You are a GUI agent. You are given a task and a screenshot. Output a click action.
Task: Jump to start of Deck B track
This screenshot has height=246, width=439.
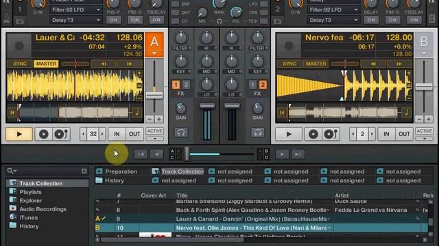(x=282, y=112)
